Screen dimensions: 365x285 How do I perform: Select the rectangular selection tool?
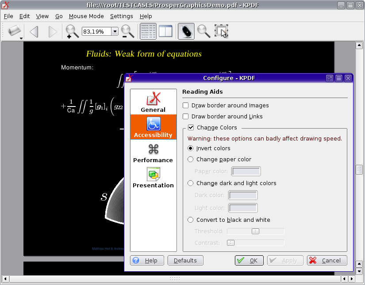click(x=221, y=31)
